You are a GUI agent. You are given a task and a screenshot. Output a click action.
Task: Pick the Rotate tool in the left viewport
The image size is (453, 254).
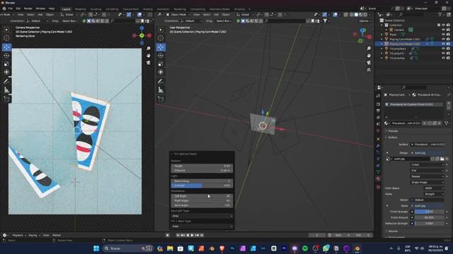pos(6,56)
